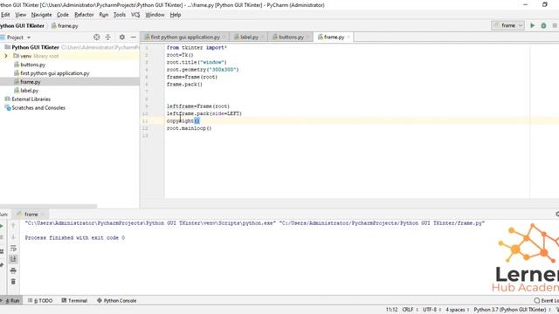Select first python gui application.py in tree

(x=54, y=73)
